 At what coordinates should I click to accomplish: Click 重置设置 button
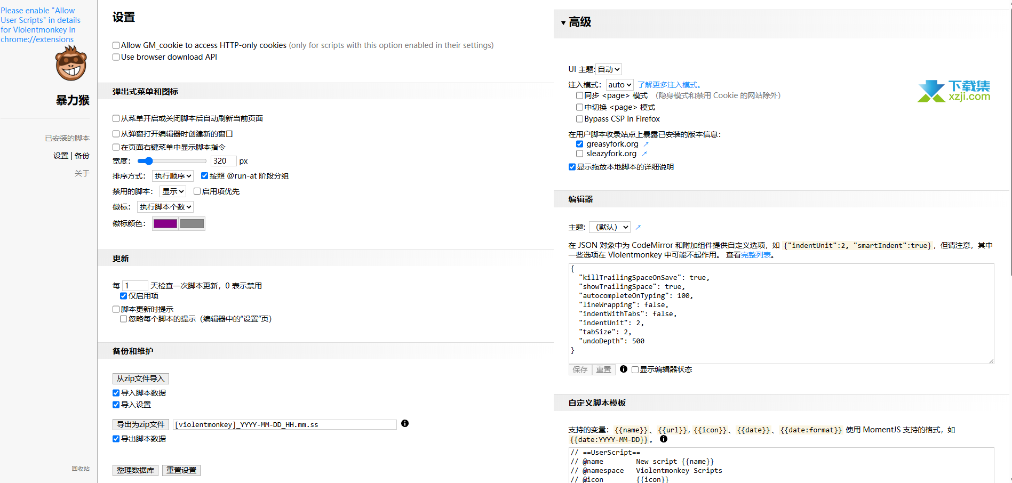181,470
